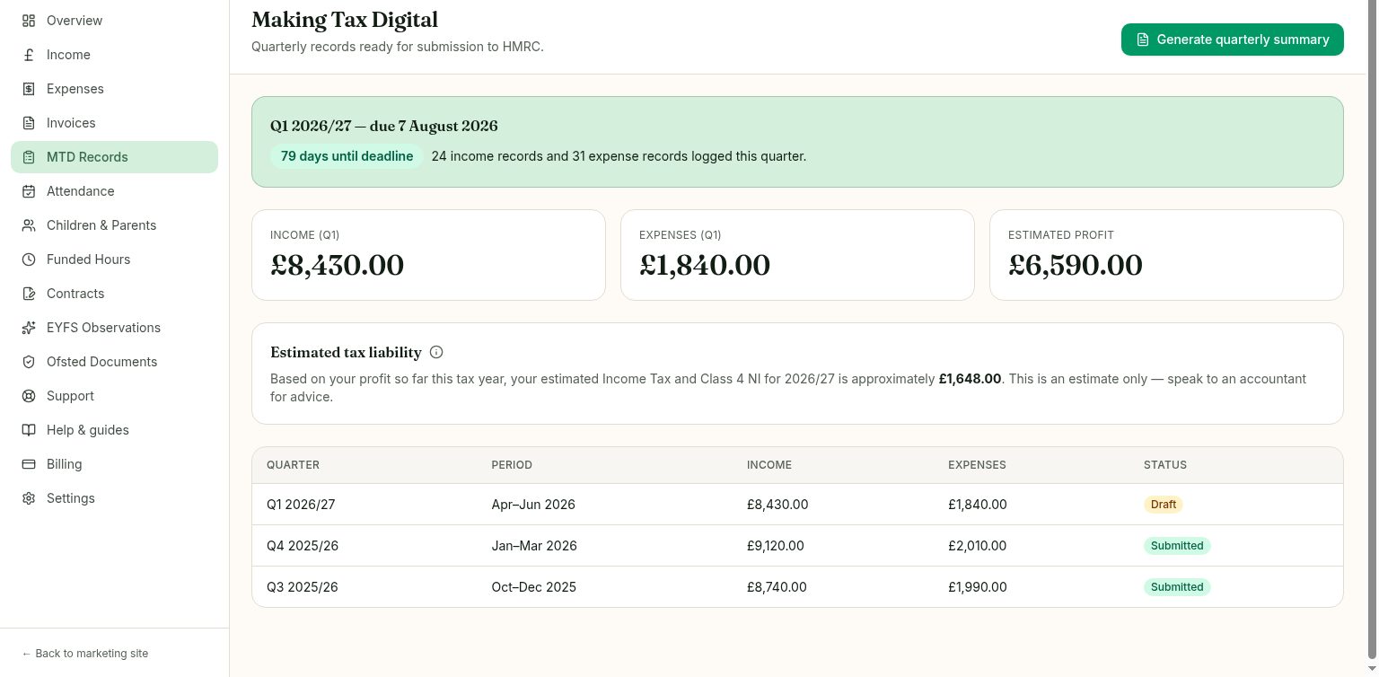Open the Overview page
The image size is (1379, 677).
click(114, 21)
